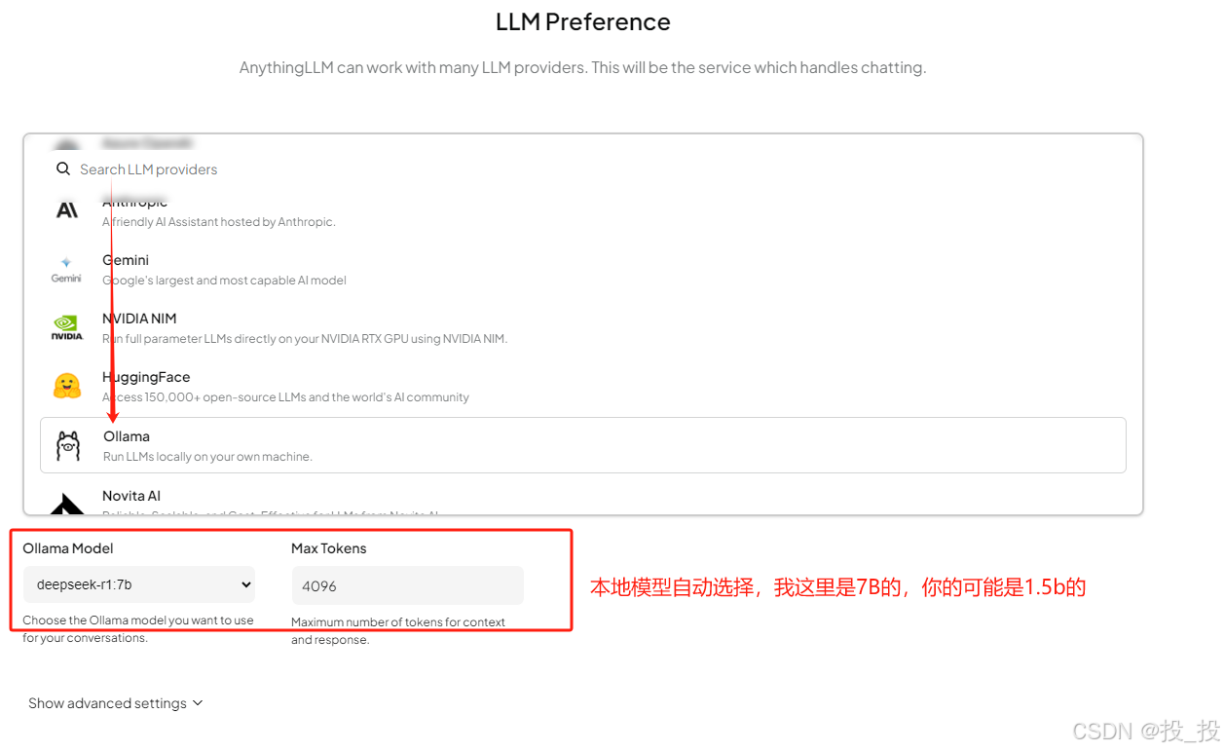Click 'Maximum number of tokens for context' hint
The width and height of the screenshot is (1224, 752).
tap(398, 631)
